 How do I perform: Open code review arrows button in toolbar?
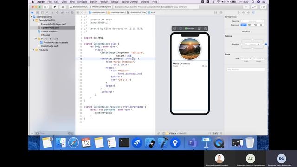pyautogui.click(x=254, y=7)
